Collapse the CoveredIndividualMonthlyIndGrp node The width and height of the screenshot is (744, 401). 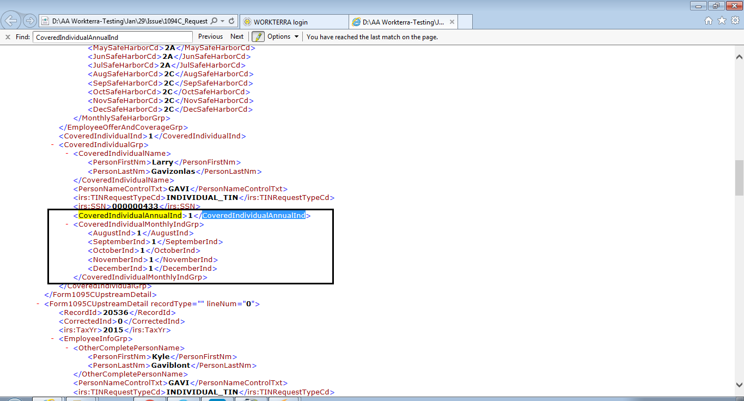pos(68,224)
